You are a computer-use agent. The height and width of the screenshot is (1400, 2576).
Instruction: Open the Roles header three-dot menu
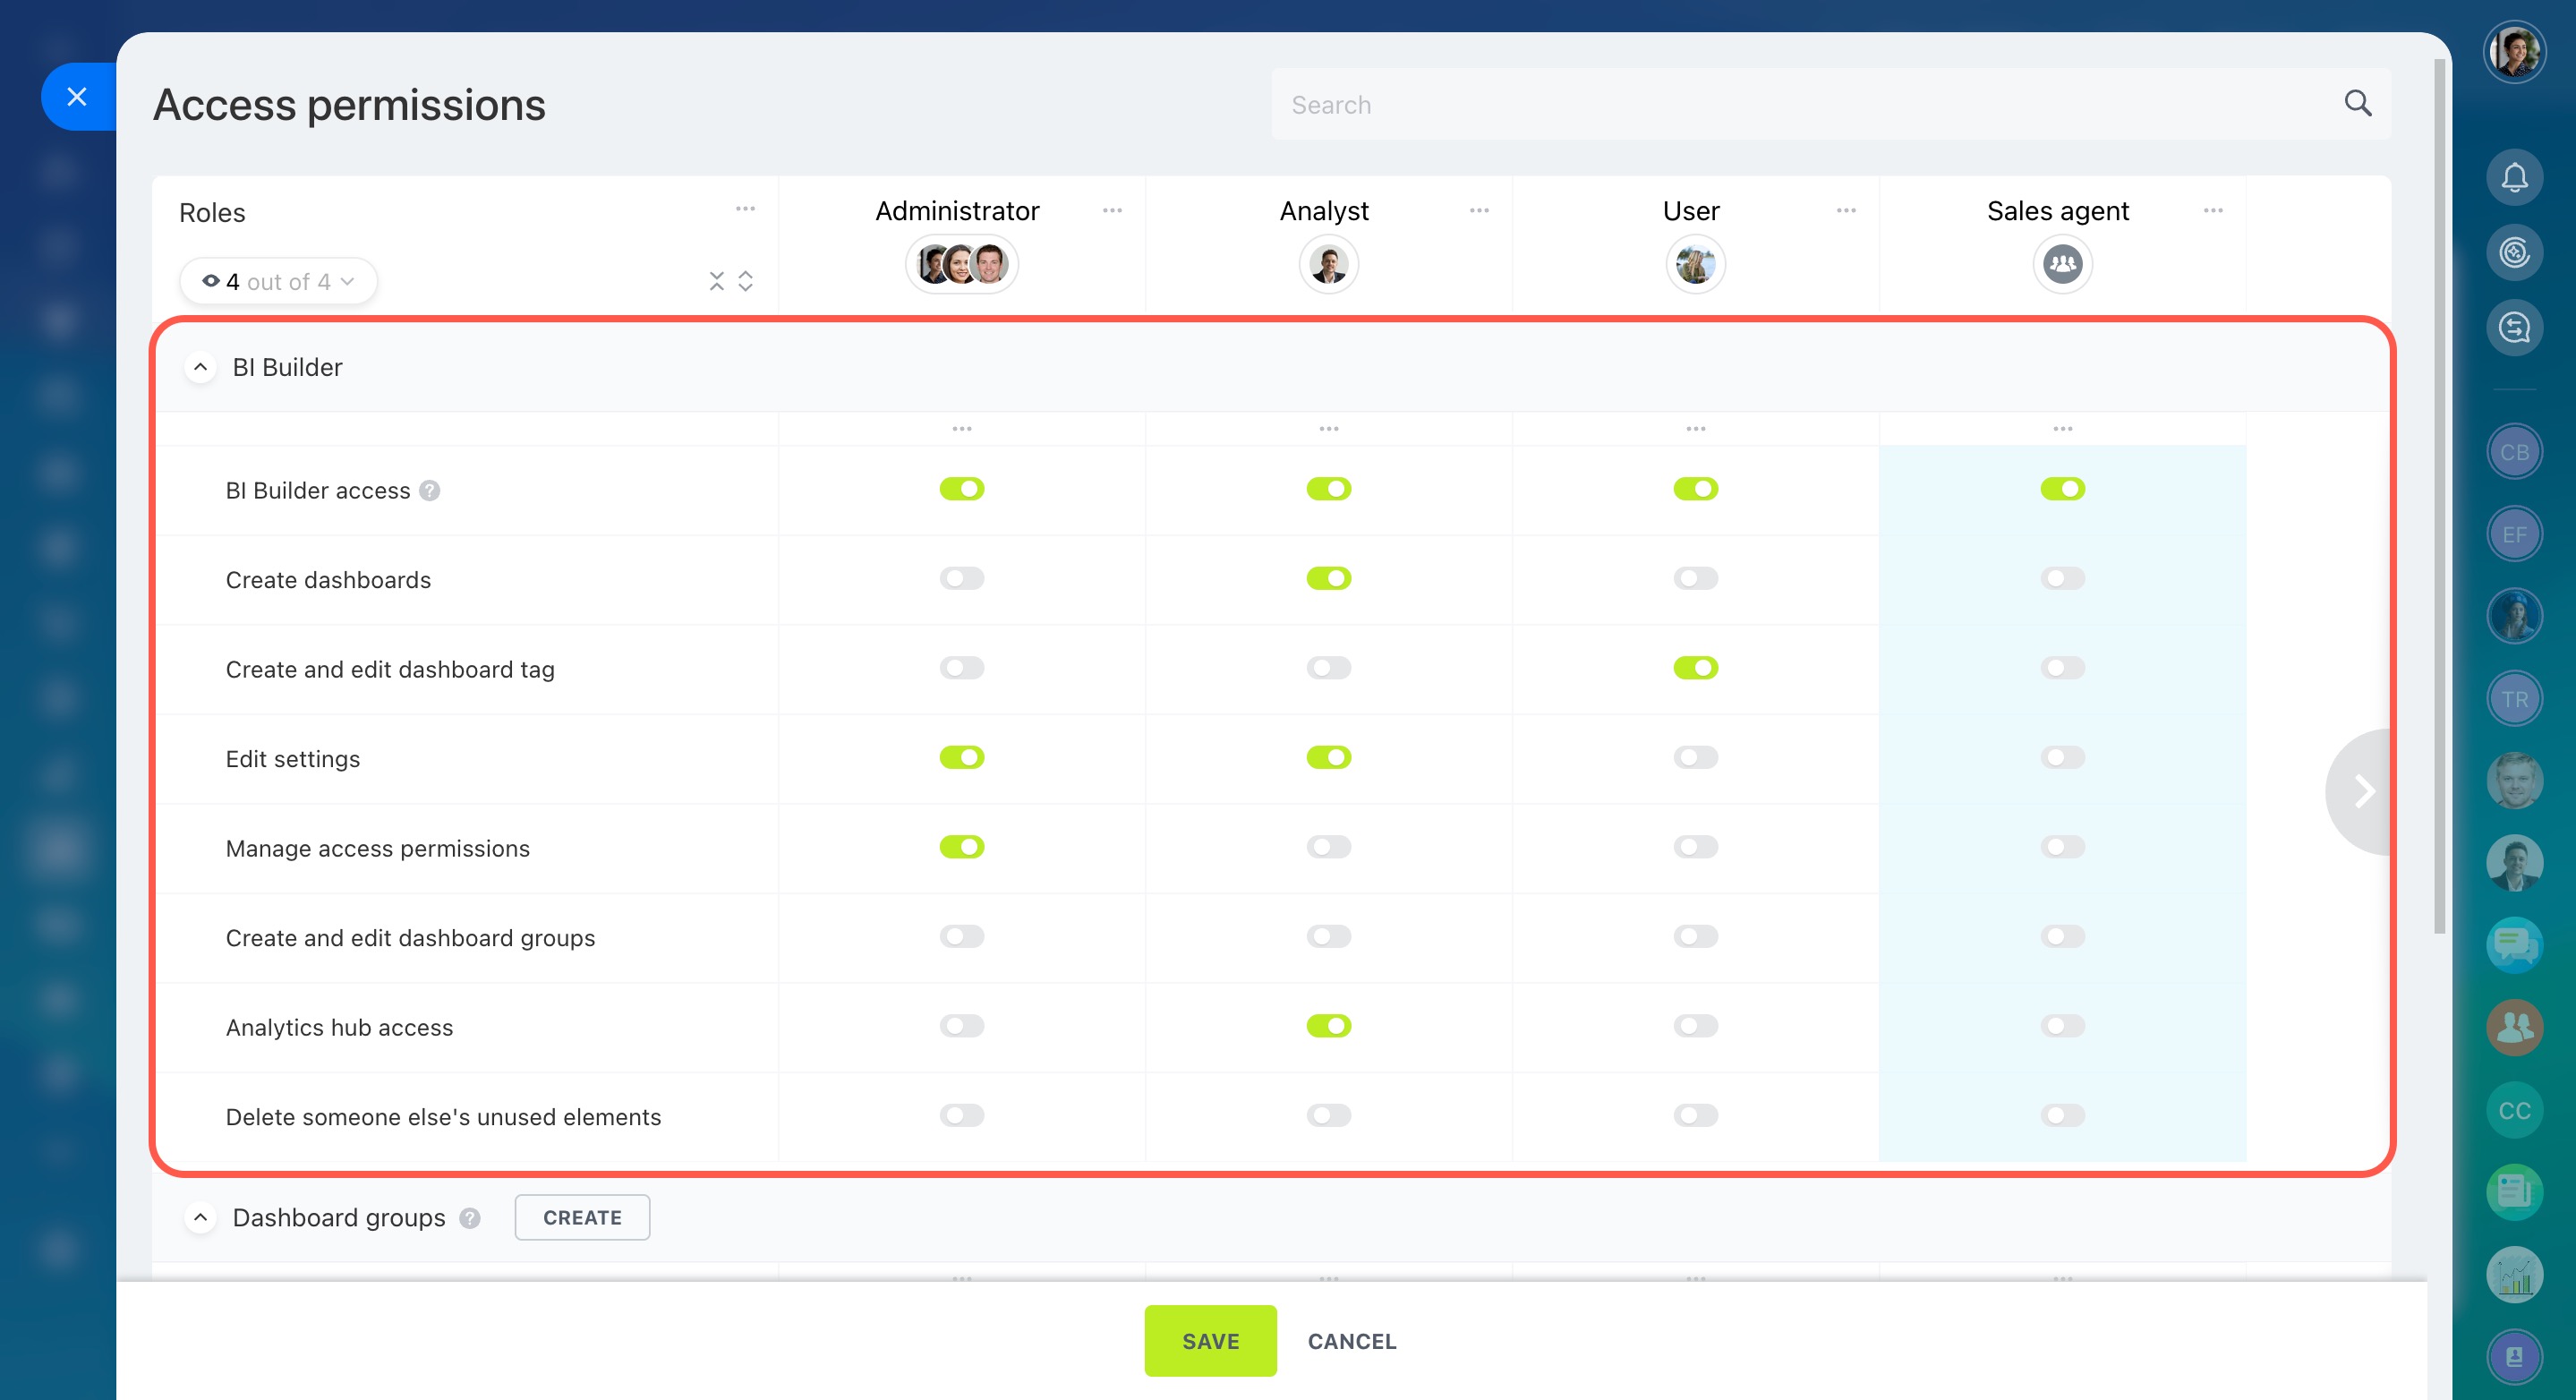[745, 208]
